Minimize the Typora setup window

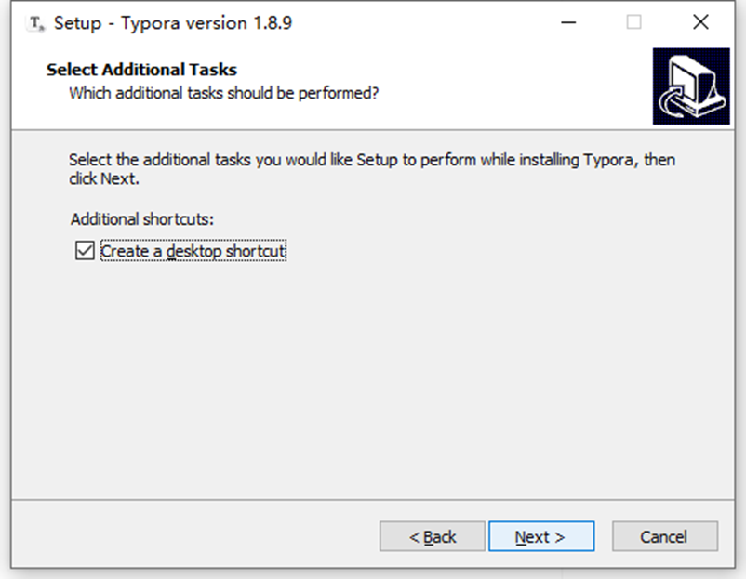(569, 22)
